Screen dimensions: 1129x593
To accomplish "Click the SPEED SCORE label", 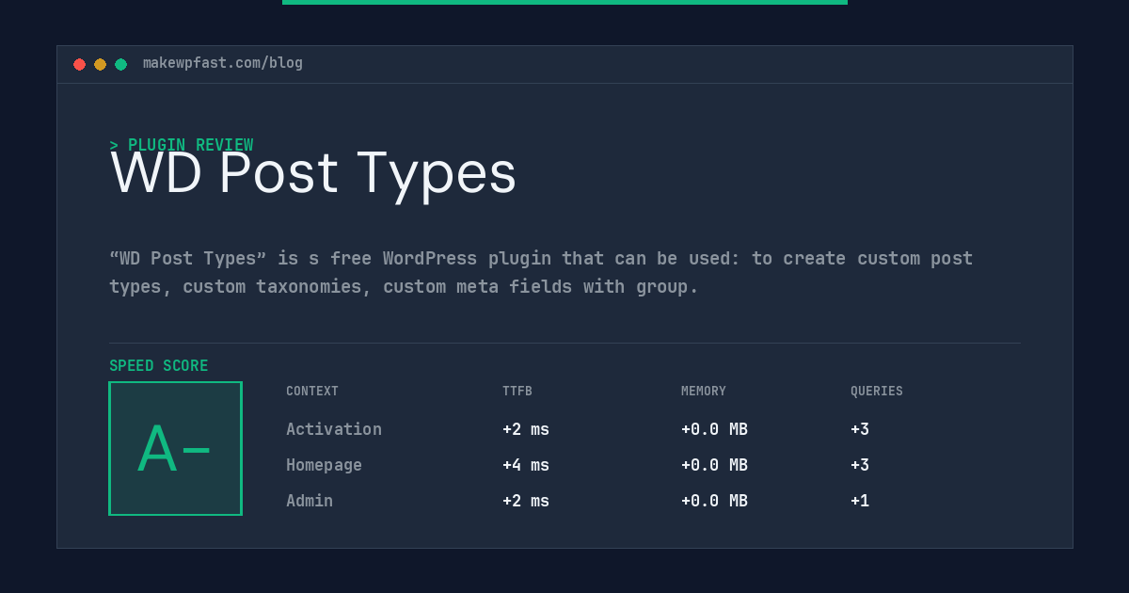I will click(x=159, y=366).
